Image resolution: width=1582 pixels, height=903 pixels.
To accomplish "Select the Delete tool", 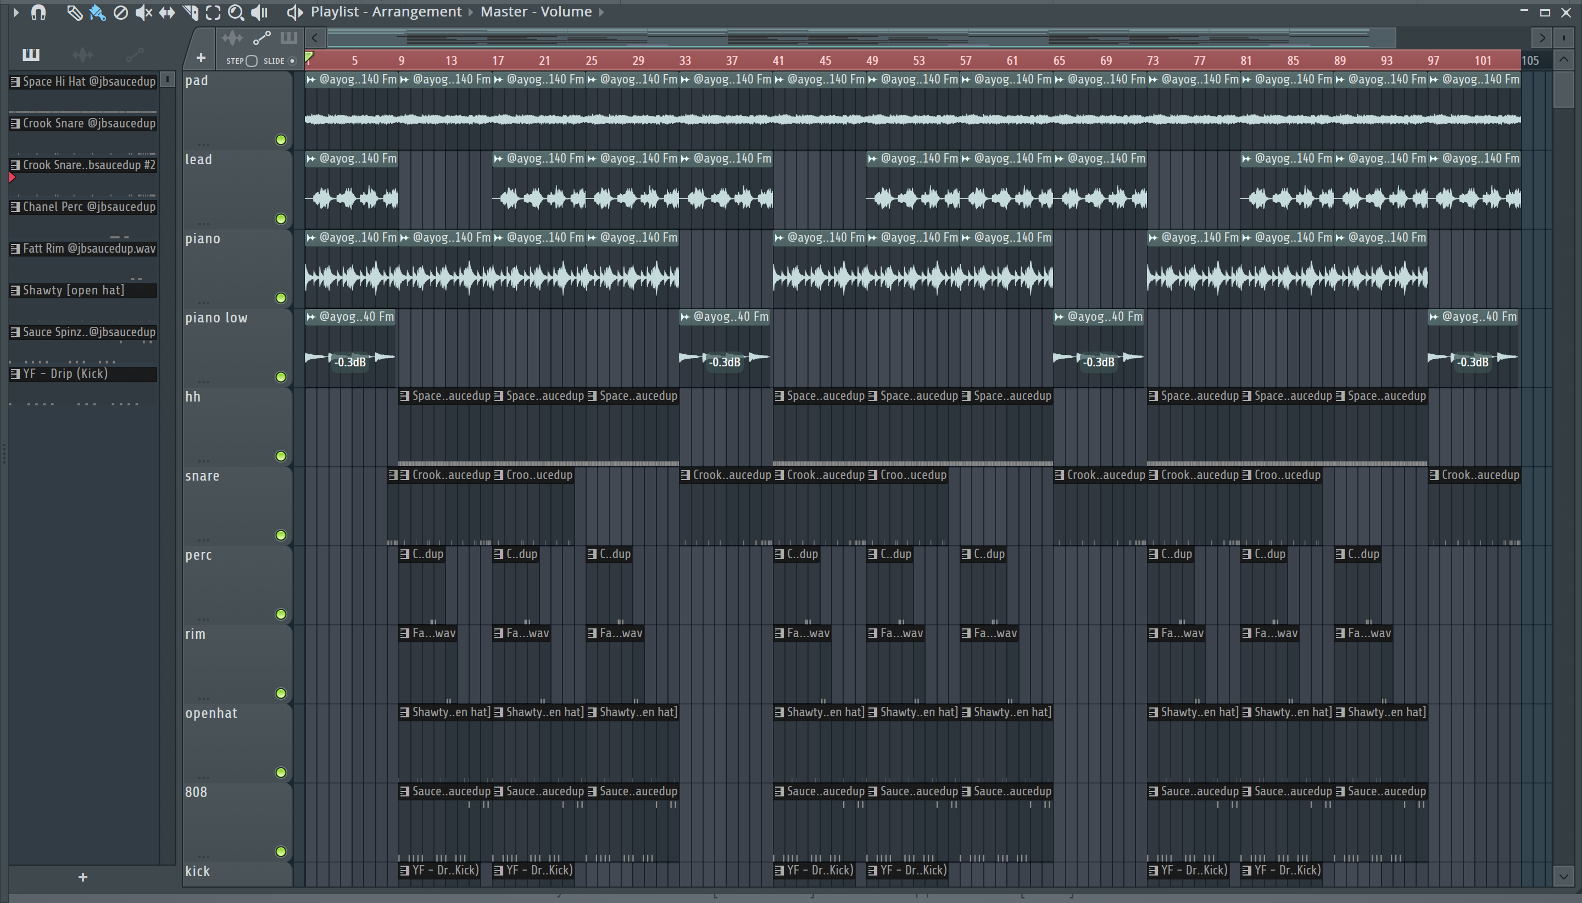I will tap(121, 13).
